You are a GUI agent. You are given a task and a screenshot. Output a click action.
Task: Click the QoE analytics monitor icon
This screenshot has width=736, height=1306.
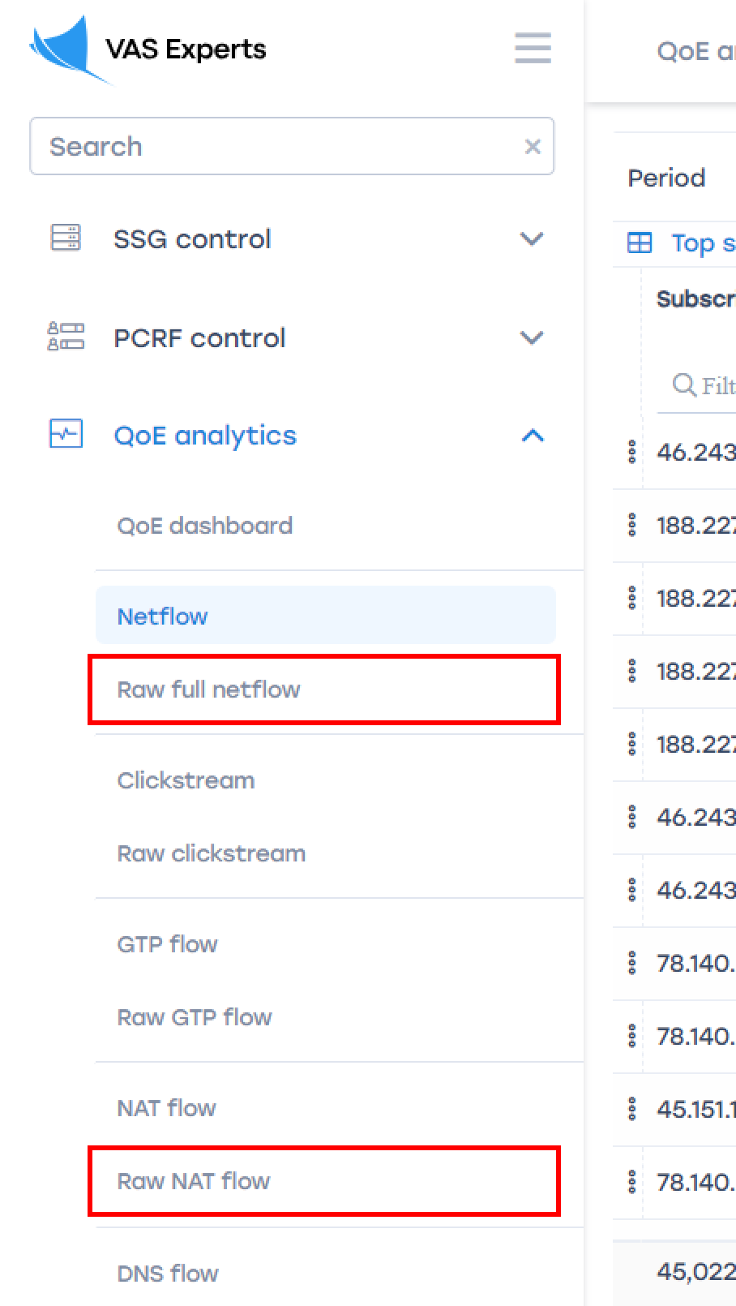pyautogui.click(x=66, y=435)
